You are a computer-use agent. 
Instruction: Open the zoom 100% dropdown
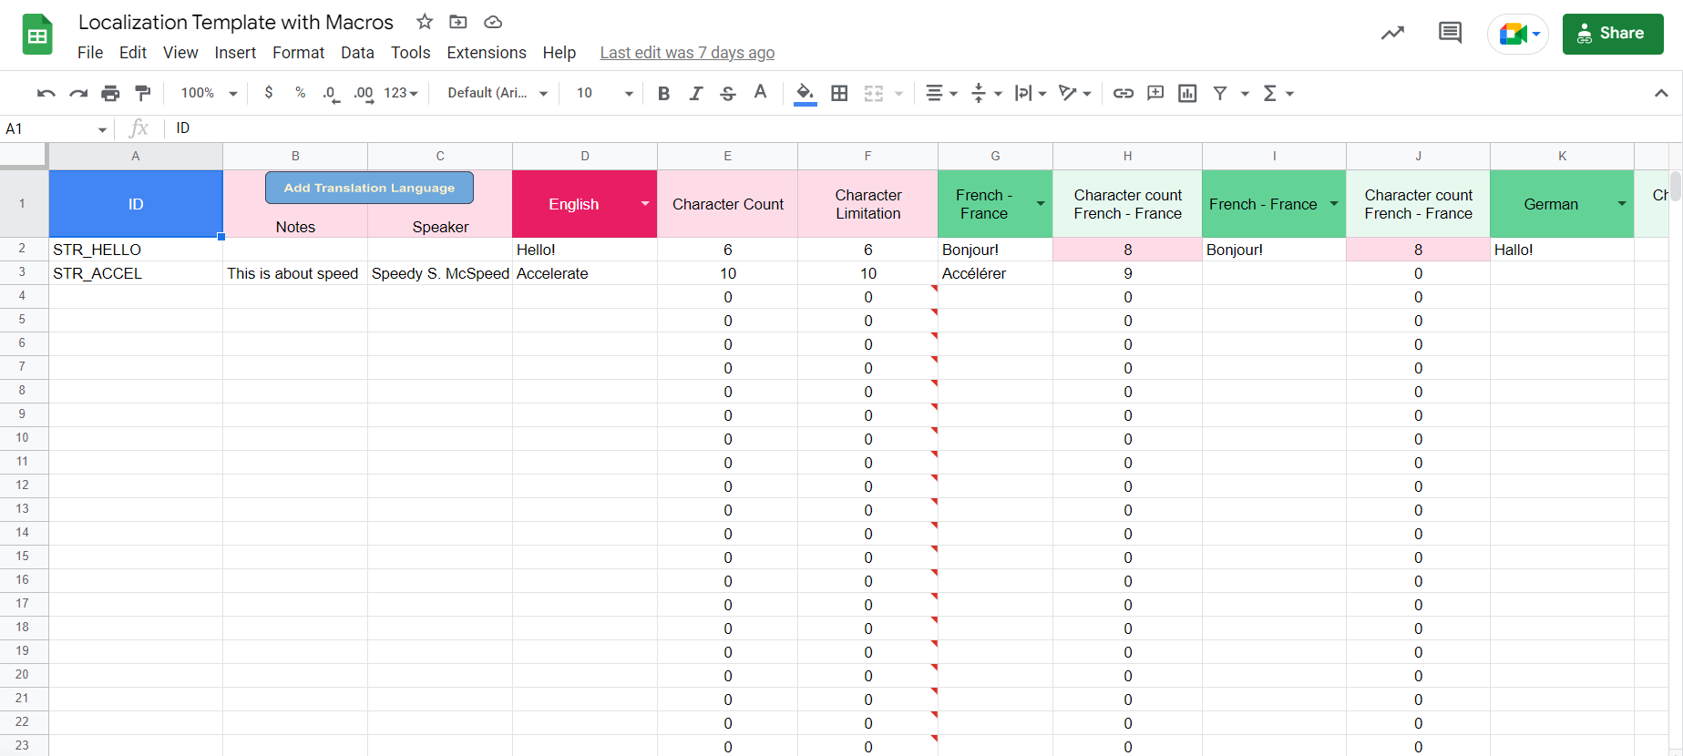point(209,93)
